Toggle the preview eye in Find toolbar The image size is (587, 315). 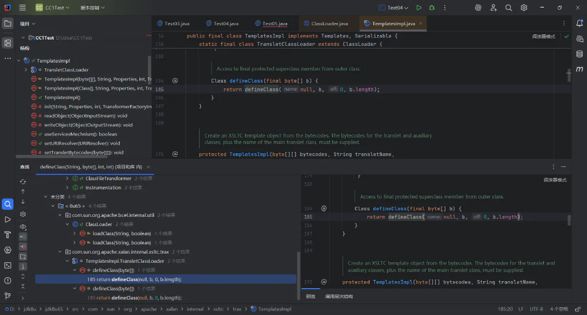tap(23, 227)
